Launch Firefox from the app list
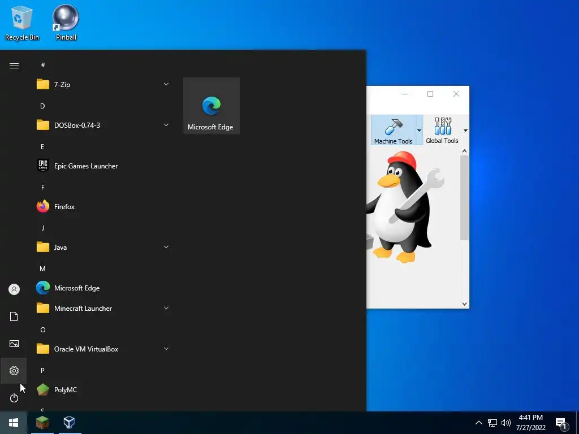 (x=103, y=206)
